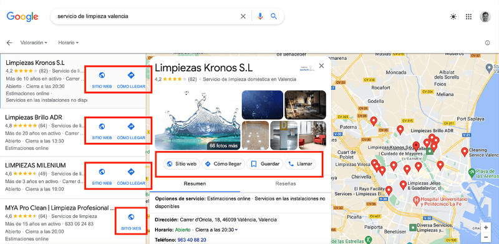Open Sitio Web for Limpiezas Kronos S.L listing

click(x=102, y=80)
